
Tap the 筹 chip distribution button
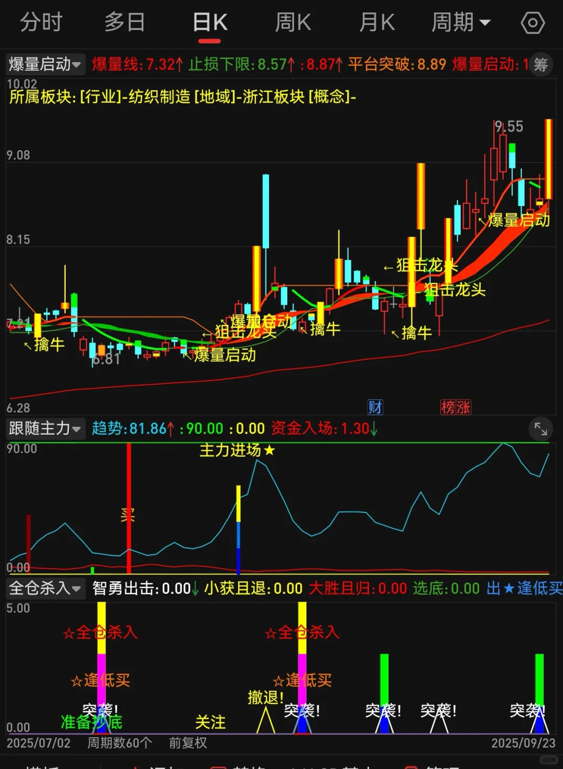click(x=541, y=65)
